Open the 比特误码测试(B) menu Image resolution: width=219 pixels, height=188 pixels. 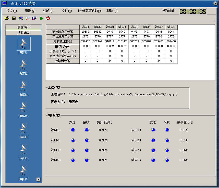pos(89,11)
